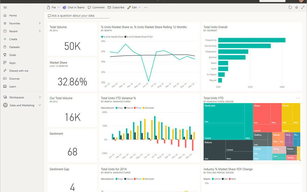Expand the Favorites section chevron
The height and width of the screenshot is (192, 307).
pos(40,23)
